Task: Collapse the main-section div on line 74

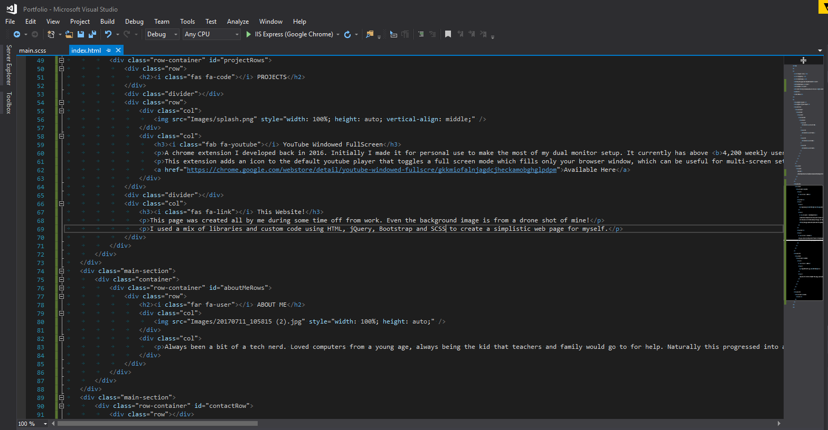Action: (61, 271)
